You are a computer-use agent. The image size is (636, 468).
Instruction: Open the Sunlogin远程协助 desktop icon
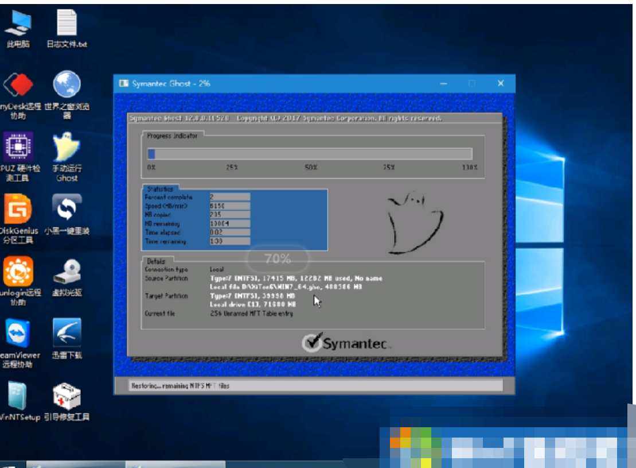[x=18, y=272]
